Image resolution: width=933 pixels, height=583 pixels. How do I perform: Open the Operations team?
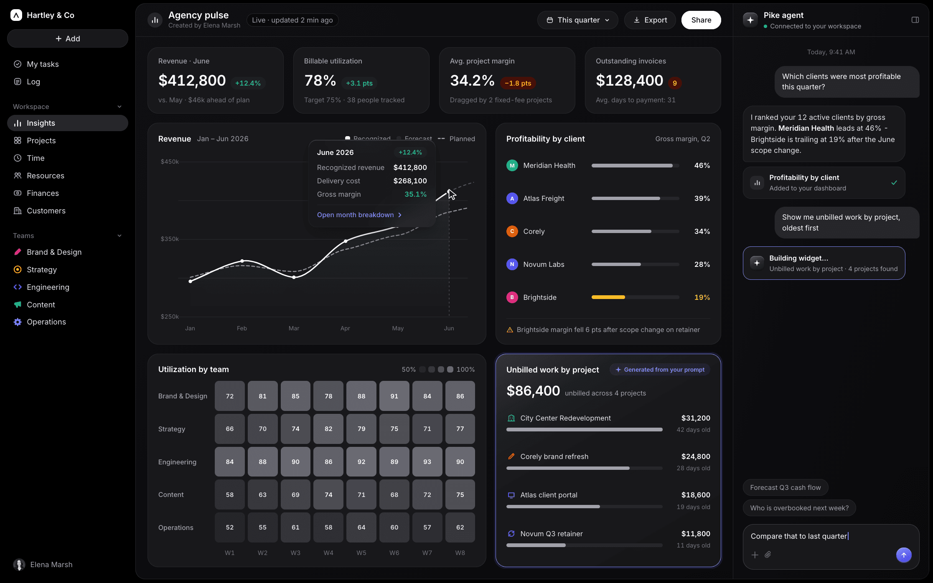pyautogui.click(x=68, y=322)
